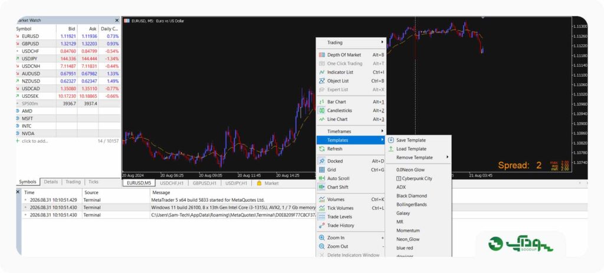
Task: Toggle Trade History menu entry
Action: 351,226
